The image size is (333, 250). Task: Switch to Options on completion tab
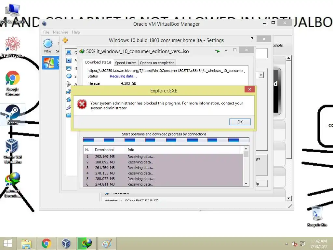point(157,63)
